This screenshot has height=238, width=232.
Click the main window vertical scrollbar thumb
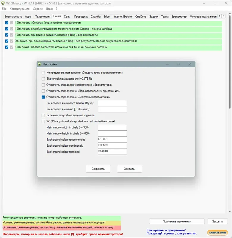[230, 62]
